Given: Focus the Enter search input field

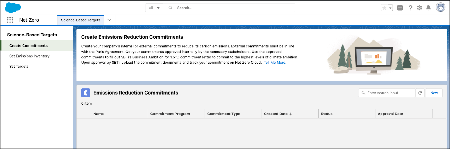Looking at the screenshot, I should (x=386, y=93).
